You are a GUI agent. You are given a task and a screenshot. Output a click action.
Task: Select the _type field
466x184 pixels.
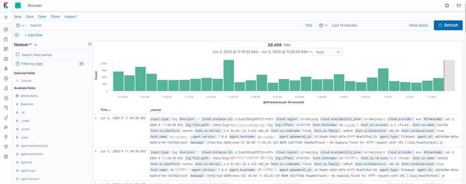pos(24,138)
